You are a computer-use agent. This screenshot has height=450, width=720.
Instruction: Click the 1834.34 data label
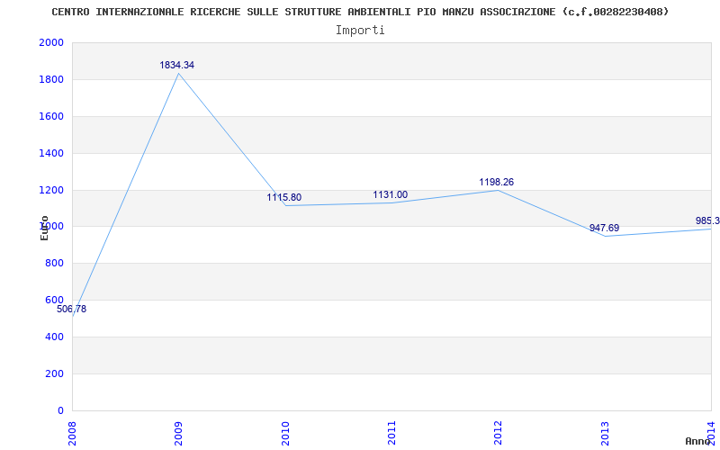(176, 65)
